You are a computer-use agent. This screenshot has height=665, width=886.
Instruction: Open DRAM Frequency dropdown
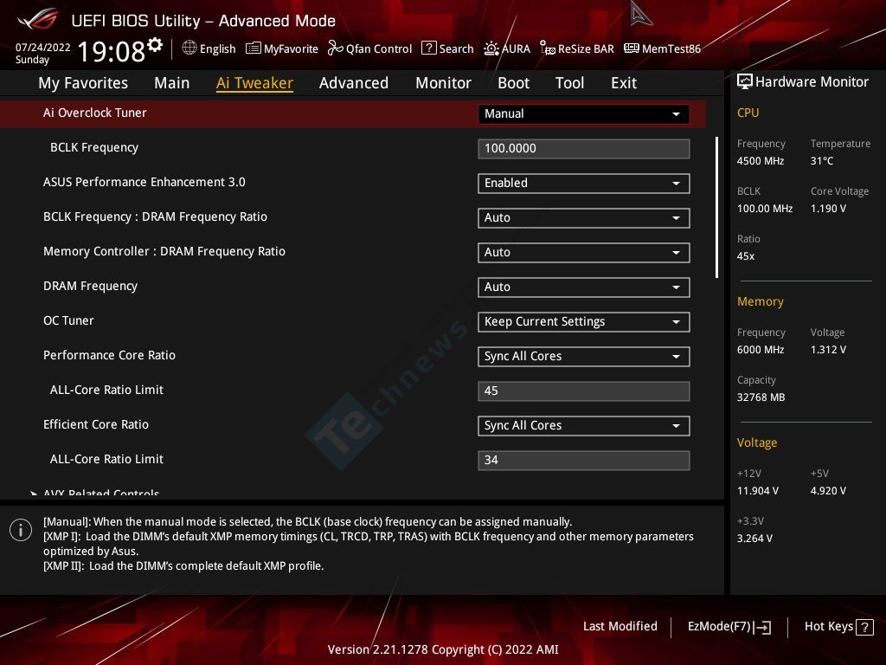click(x=584, y=287)
